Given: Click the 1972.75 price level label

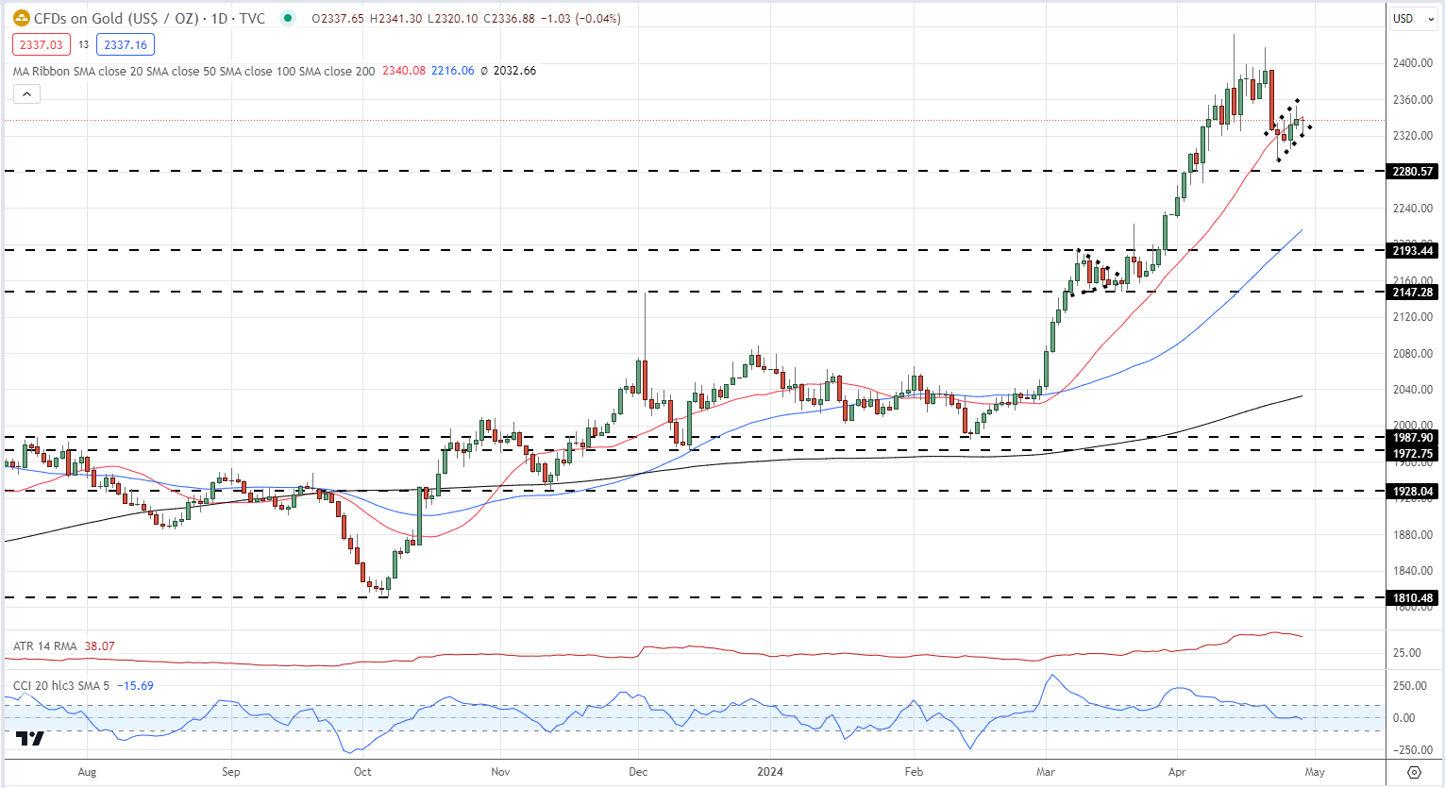Looking at the screenshot, I should pos(1413,454).
